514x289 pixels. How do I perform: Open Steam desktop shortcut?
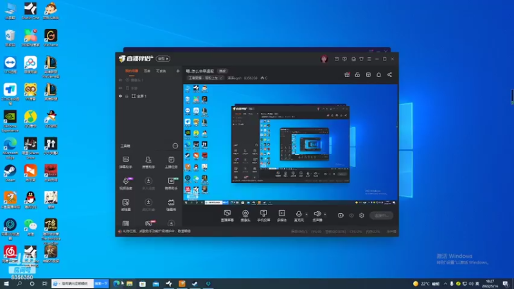tap(10, 173)
